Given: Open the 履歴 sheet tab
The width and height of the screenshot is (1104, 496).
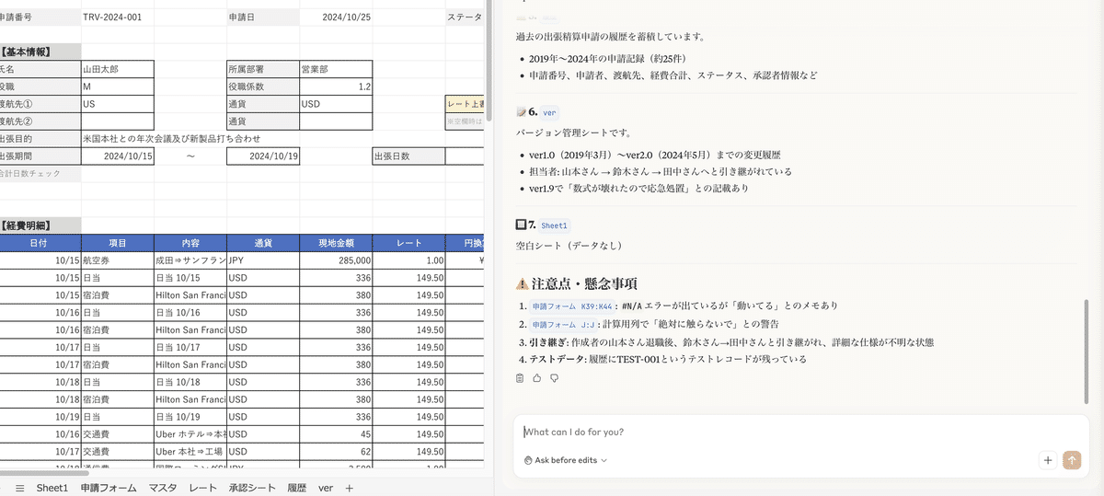Looking at the screenshot, I should [296, 488].
